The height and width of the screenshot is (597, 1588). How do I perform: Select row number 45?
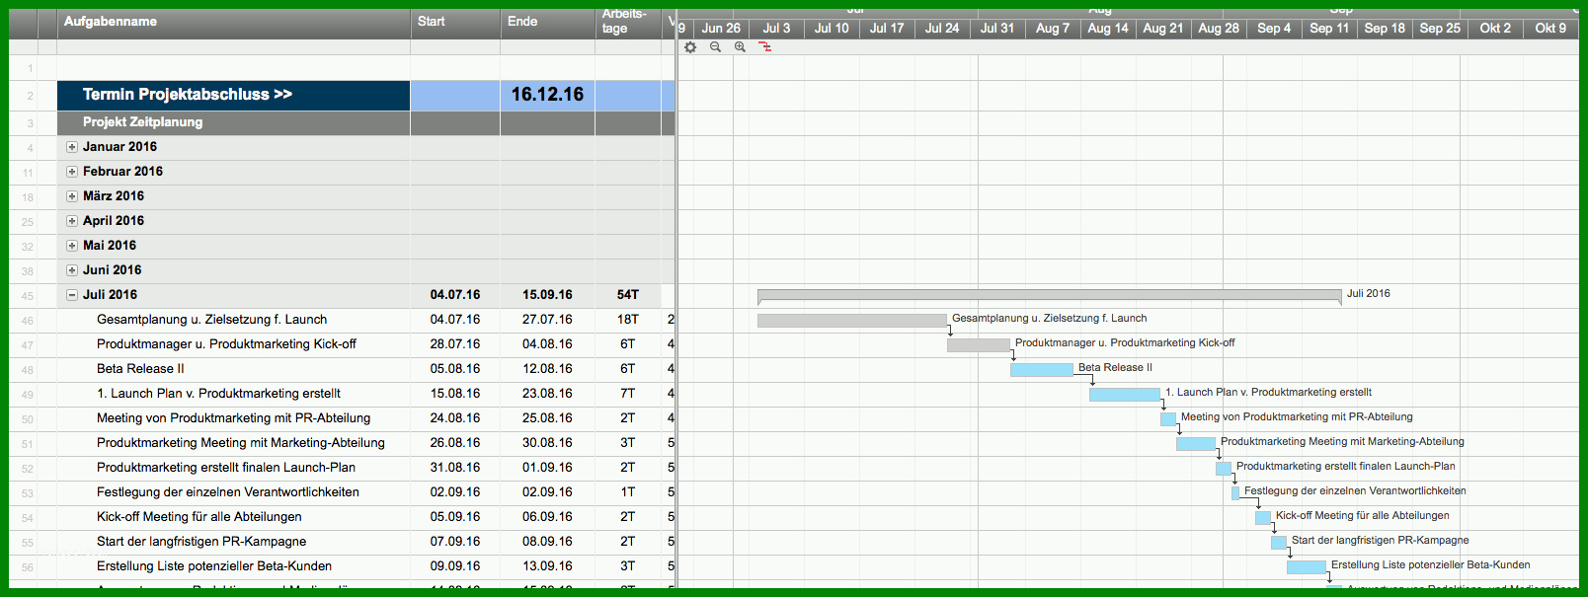coord(28,296)
